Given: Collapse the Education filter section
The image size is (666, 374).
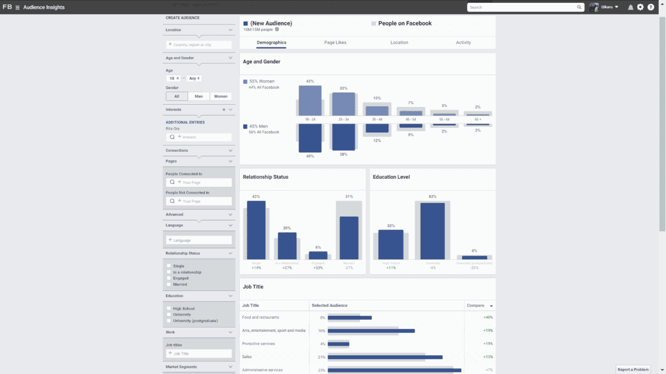Looking at the screenshot, I should pos(230,296).
